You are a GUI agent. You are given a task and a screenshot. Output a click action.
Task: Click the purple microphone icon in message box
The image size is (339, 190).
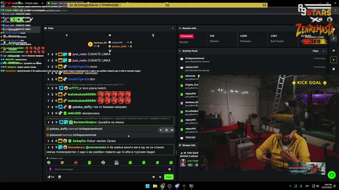50,169
